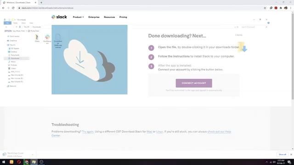
Task: Reload the Slack downloads page
Action: pyautogui.click(x=13, y=8)
